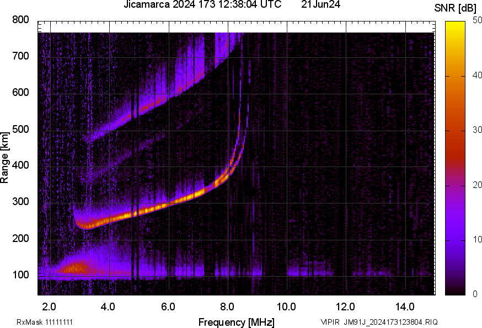Click the range tick label '800'
The height and width of the screenshot is (328, 482).
(x=20, y=20)
